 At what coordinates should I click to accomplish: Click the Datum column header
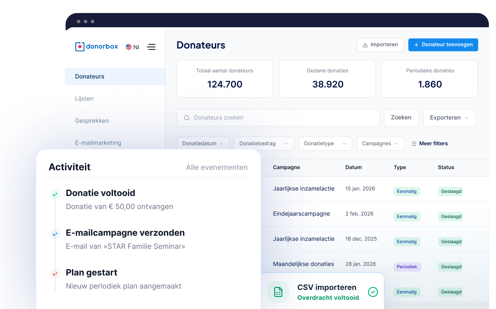coord(353,167)
